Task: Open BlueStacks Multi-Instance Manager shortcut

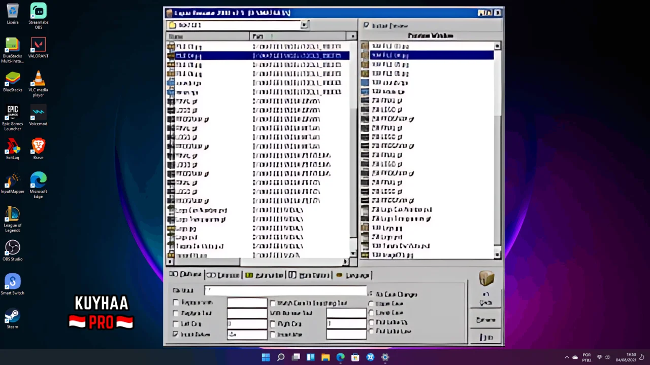Action: 13,51
